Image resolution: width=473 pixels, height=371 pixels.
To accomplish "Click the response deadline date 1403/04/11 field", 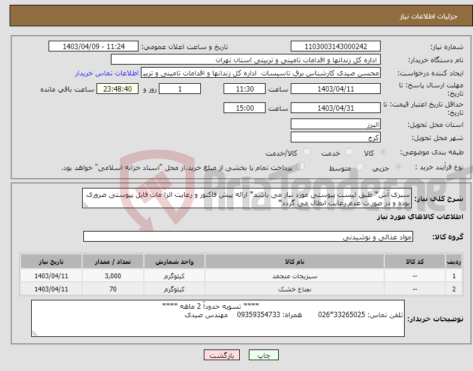I will pyautogui.click(x=336, y=89).
